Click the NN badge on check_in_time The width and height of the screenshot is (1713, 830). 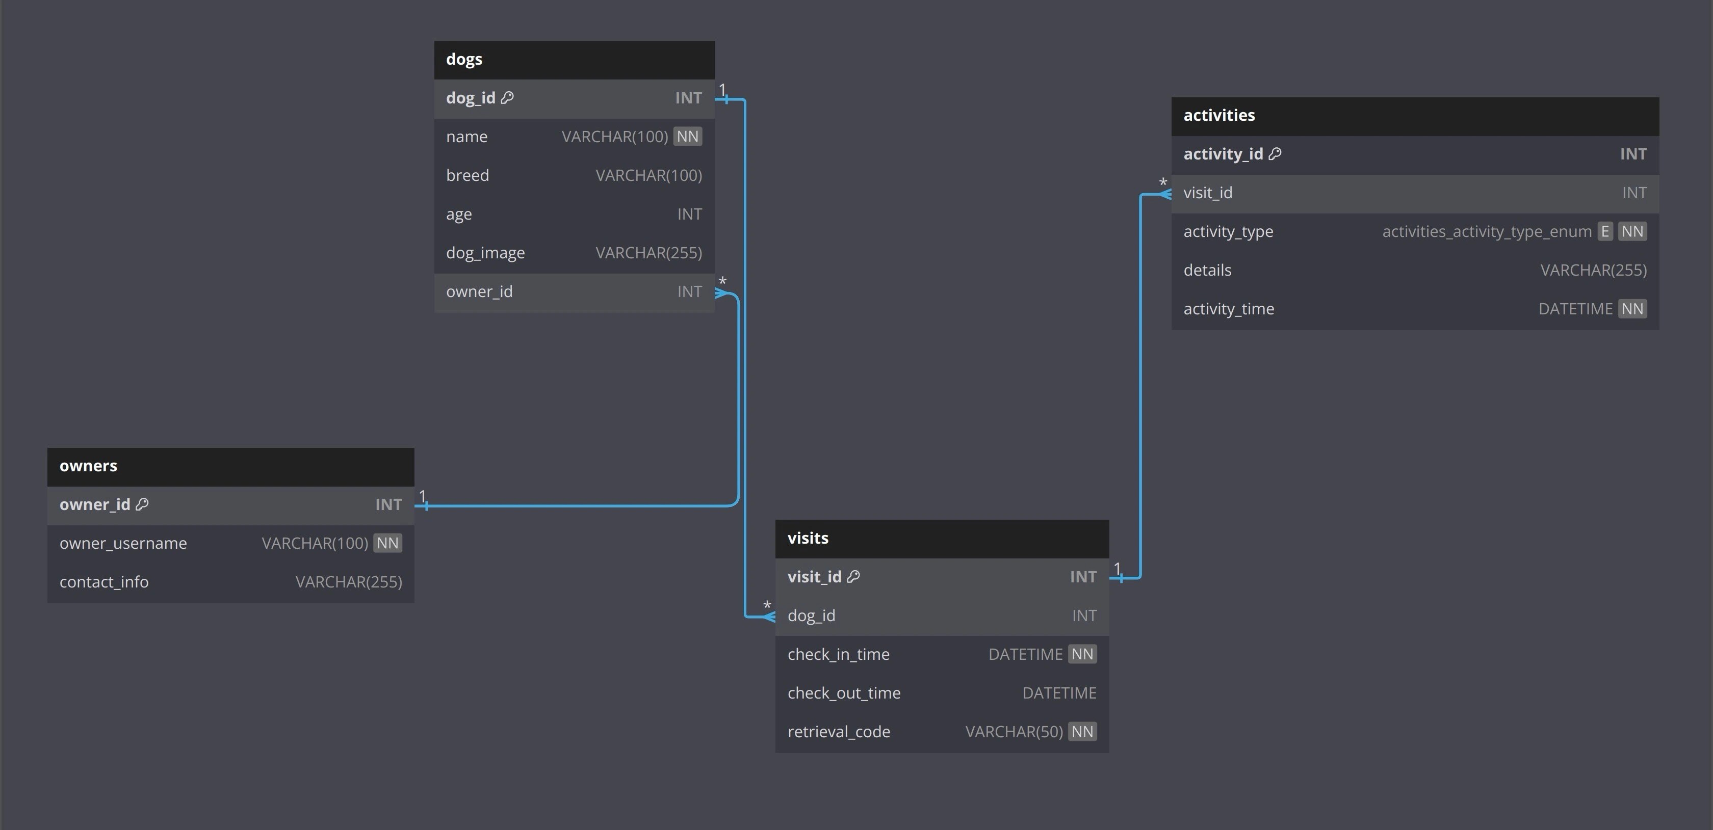(1082, 655)
